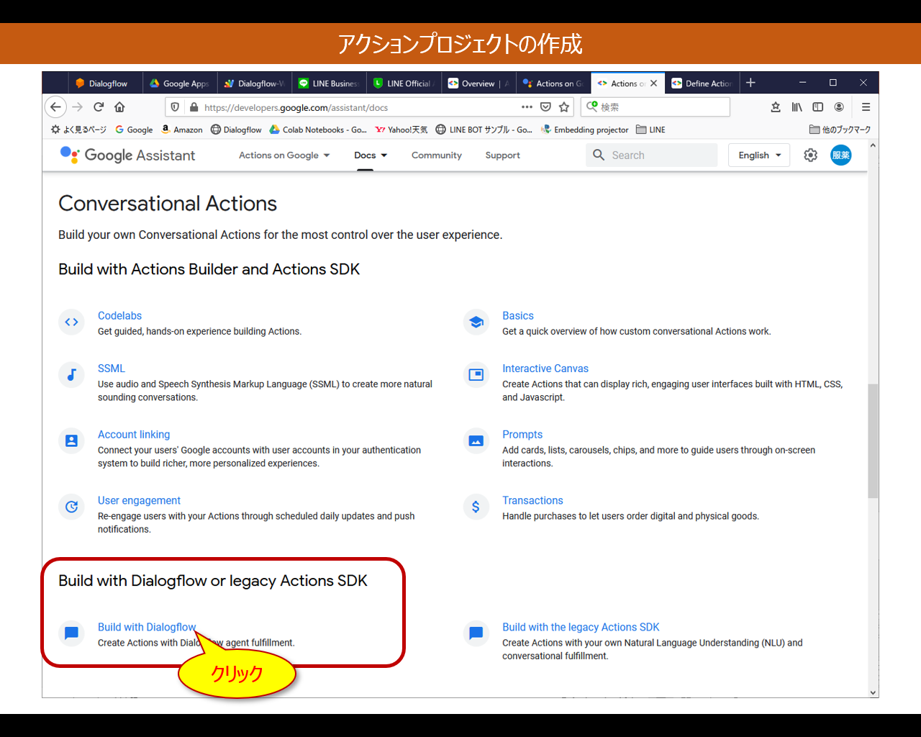Open the Support menu item
The width and height of the screenshot is (921, 737).
click(502, 155)
